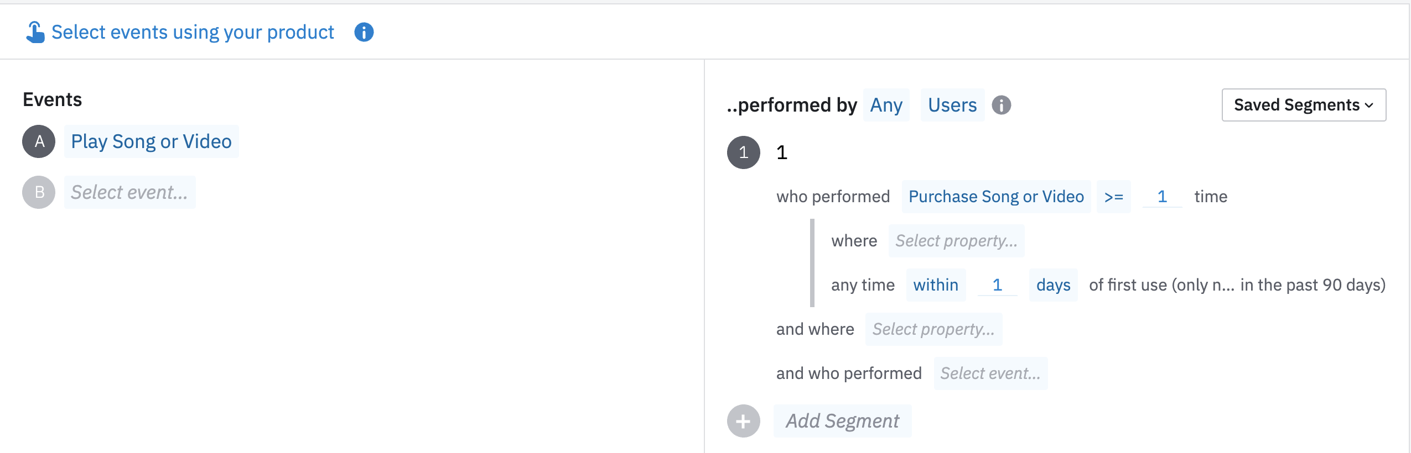Click the gray info icon next to Users
1411x453 pixels.
coord(1001,105)
